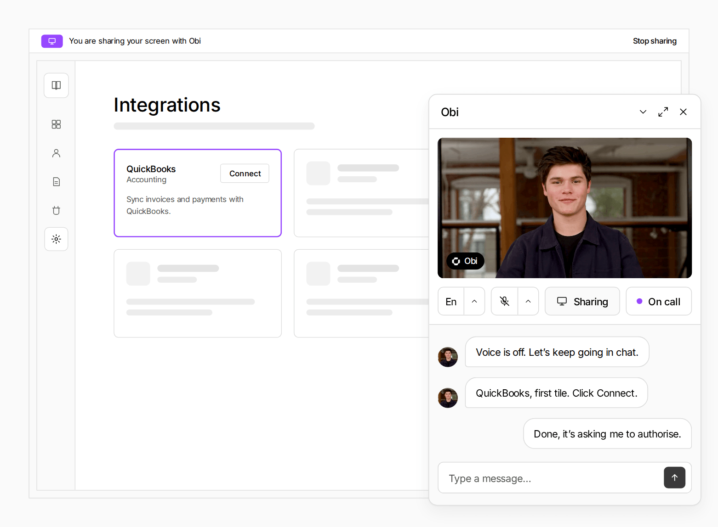Open the document icon in sidebar
This screenshot has height=527, width=718.
click(x=56, y=182)
